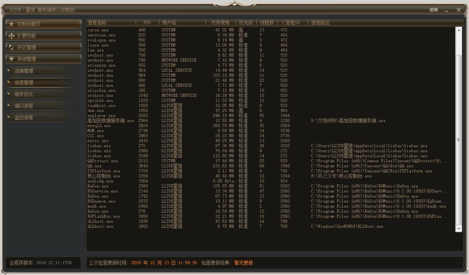Select the atiesrxx.exe process row
The height and width of the screenshot is (275, 469).
[270, 65]
